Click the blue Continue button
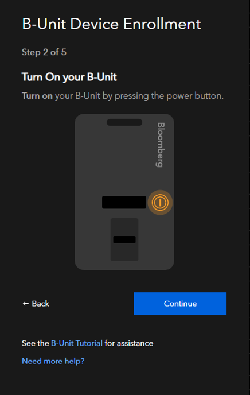The image size is (250, 395). click(180, 303)
